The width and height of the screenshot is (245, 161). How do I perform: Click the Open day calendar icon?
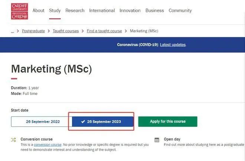[157, 140]
